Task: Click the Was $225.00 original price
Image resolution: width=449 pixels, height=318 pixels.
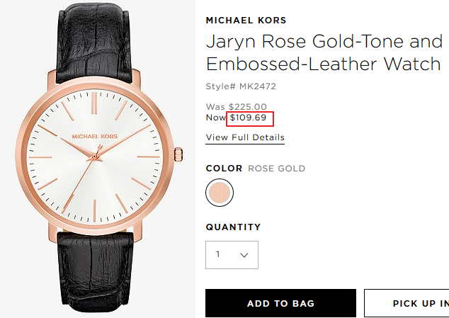Action: pyautogui.click(x=237, y=106)
